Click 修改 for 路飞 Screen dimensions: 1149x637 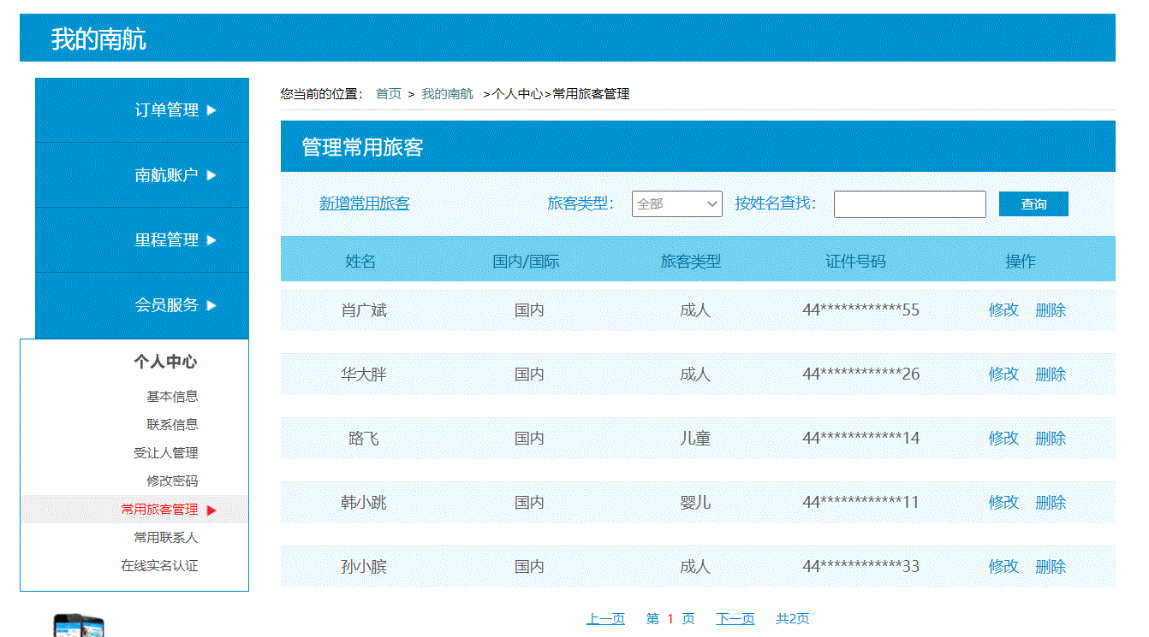coord(1003,439)
